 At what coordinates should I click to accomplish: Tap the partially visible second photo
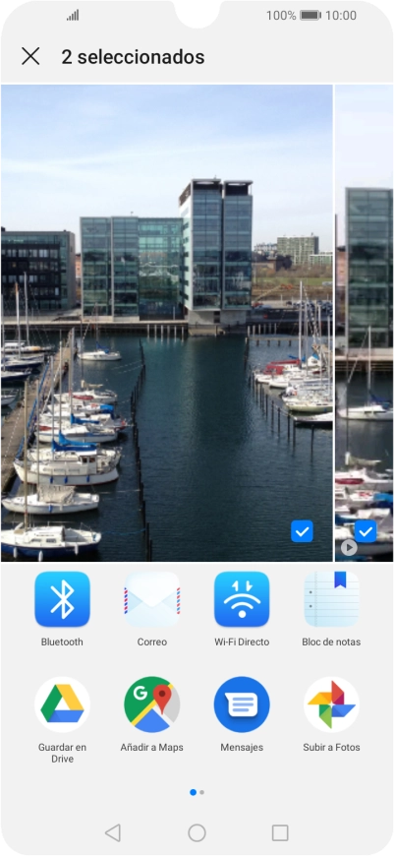point(364,323)
